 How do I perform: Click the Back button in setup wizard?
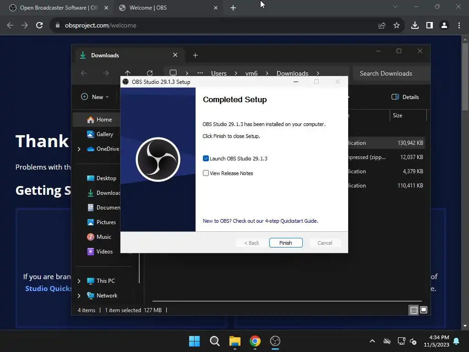[x=251, y=243]
